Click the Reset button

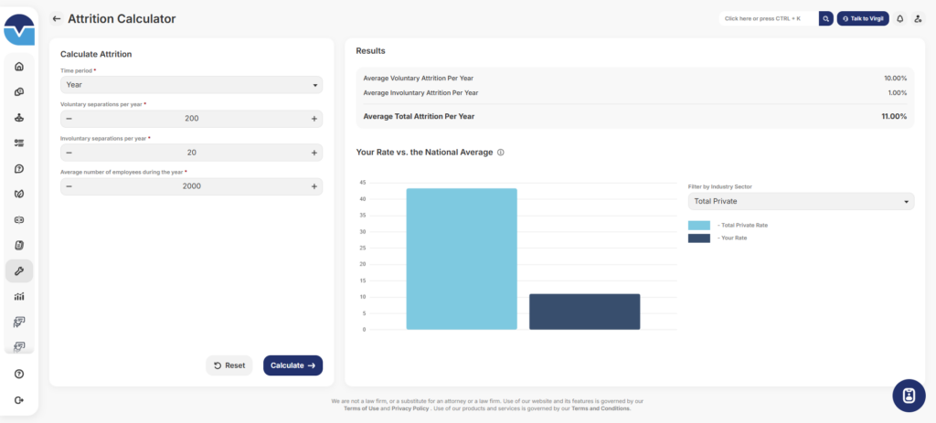pyautogui.click(x=229, y=365)
